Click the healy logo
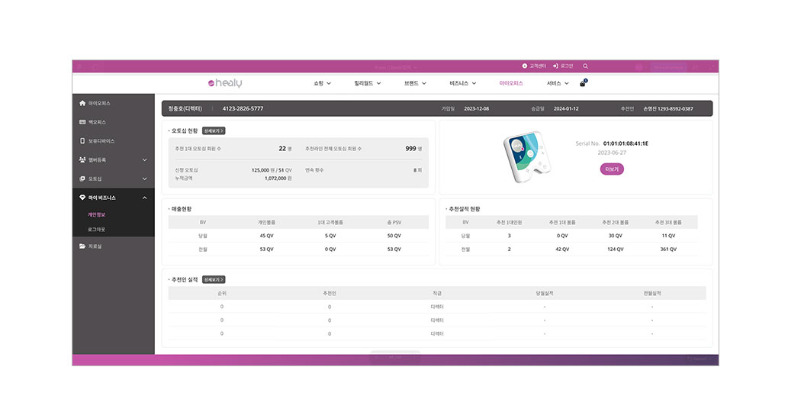The width and height of the screenshot is (788, 412). 224,83
